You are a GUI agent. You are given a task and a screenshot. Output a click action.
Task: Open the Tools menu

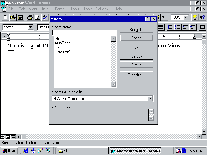(75, 9)
